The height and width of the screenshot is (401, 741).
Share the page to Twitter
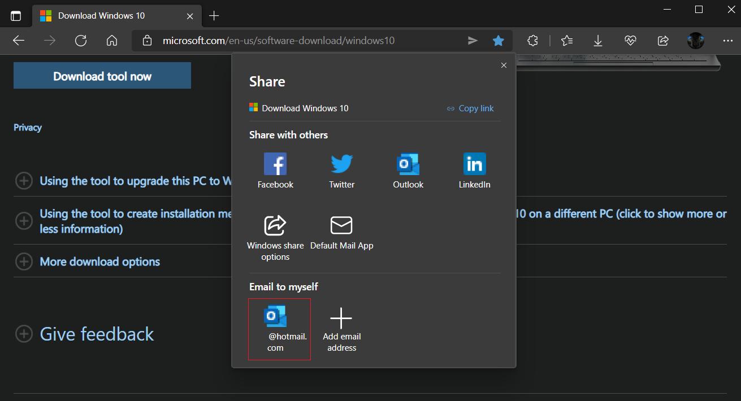(x=342, y=171)
